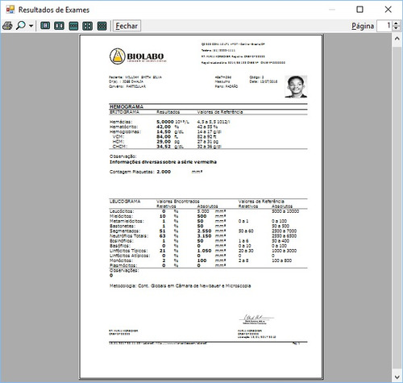Click the Hematócrito result 42,00
Image resolution: width=403 pixels, height=383 pixels.
164,127
